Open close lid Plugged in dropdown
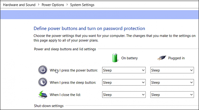The height and width of the screenshot is (110, 199). pyautogui.click(x=172, y=95)
